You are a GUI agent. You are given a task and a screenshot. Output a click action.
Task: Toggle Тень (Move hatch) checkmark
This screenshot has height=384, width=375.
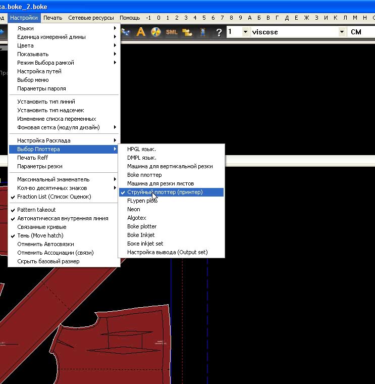(40, 235)
